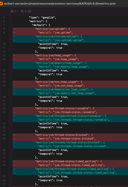Click the line "metrics": {
Image resolution: width=128 pixels, height=187 pixels.
tap(38, 21)
